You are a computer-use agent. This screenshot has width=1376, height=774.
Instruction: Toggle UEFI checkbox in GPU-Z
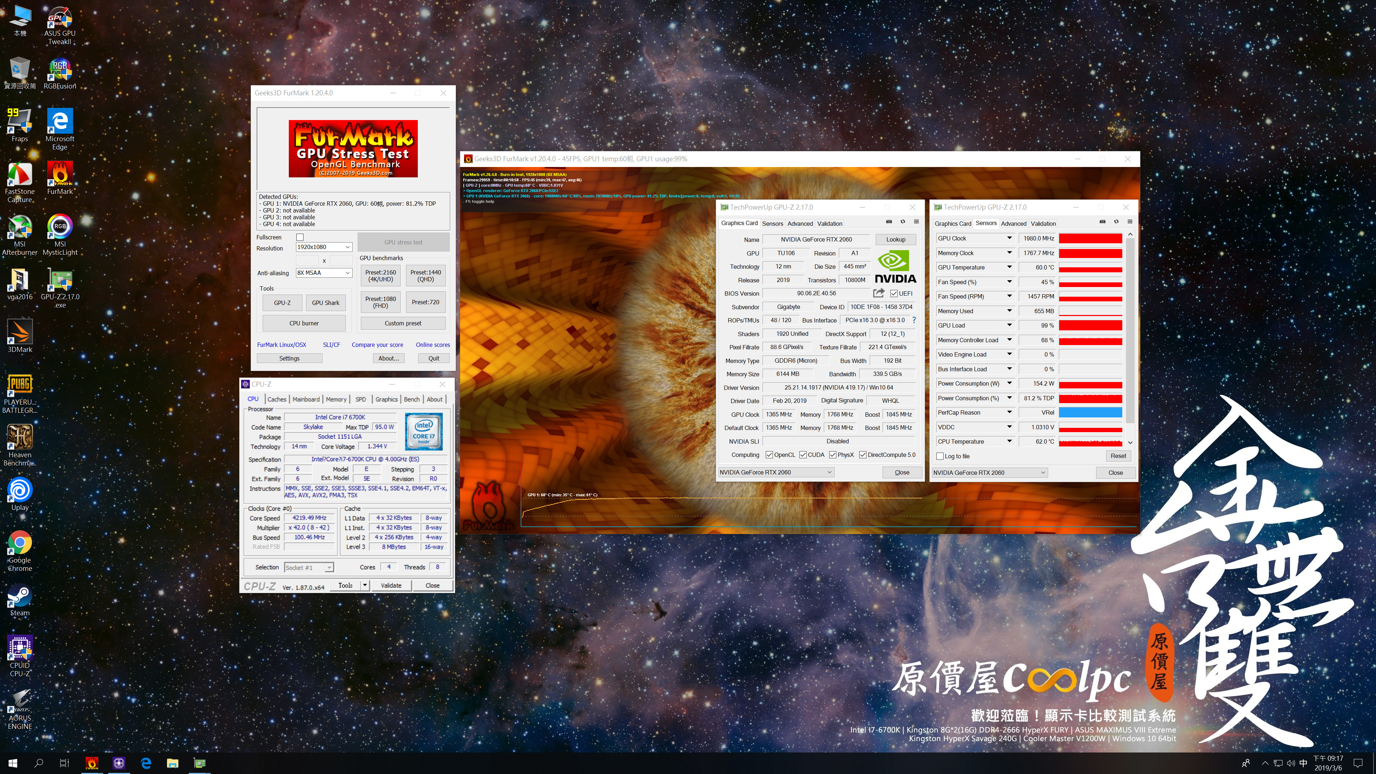tap(894, 293)
